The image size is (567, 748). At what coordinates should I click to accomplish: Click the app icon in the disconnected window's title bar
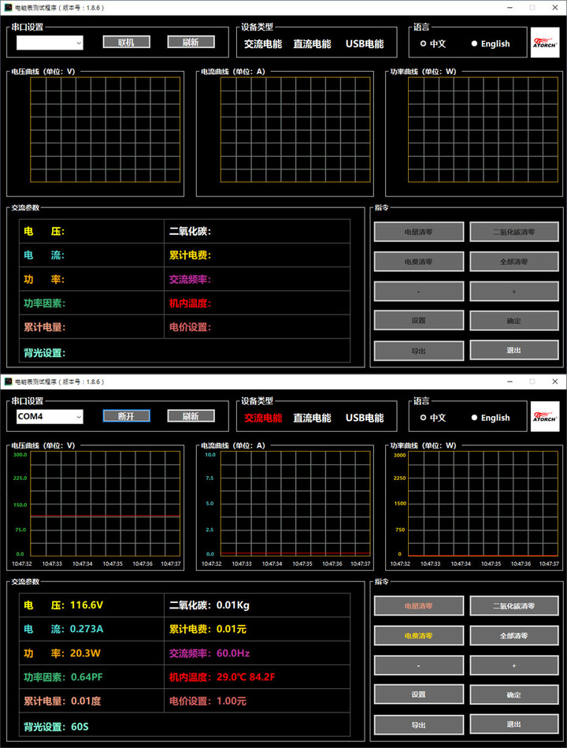[8, 8]
